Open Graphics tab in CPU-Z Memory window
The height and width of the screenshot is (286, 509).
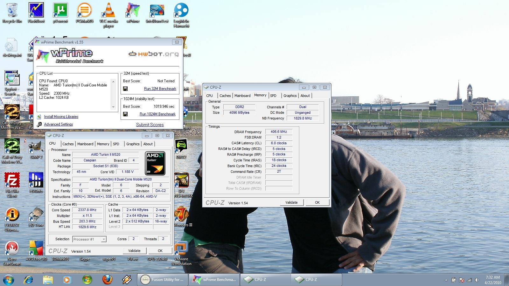290,96
